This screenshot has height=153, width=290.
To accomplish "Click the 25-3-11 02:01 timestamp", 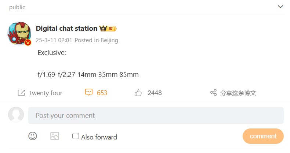I will tap(54, 40).
